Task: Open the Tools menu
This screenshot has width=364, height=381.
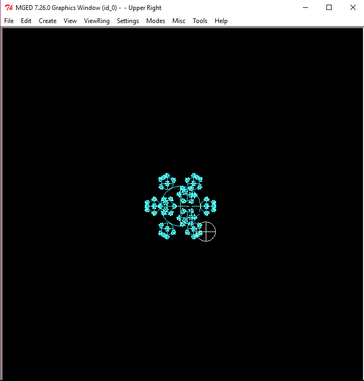Action: click(x=200, y=21)
